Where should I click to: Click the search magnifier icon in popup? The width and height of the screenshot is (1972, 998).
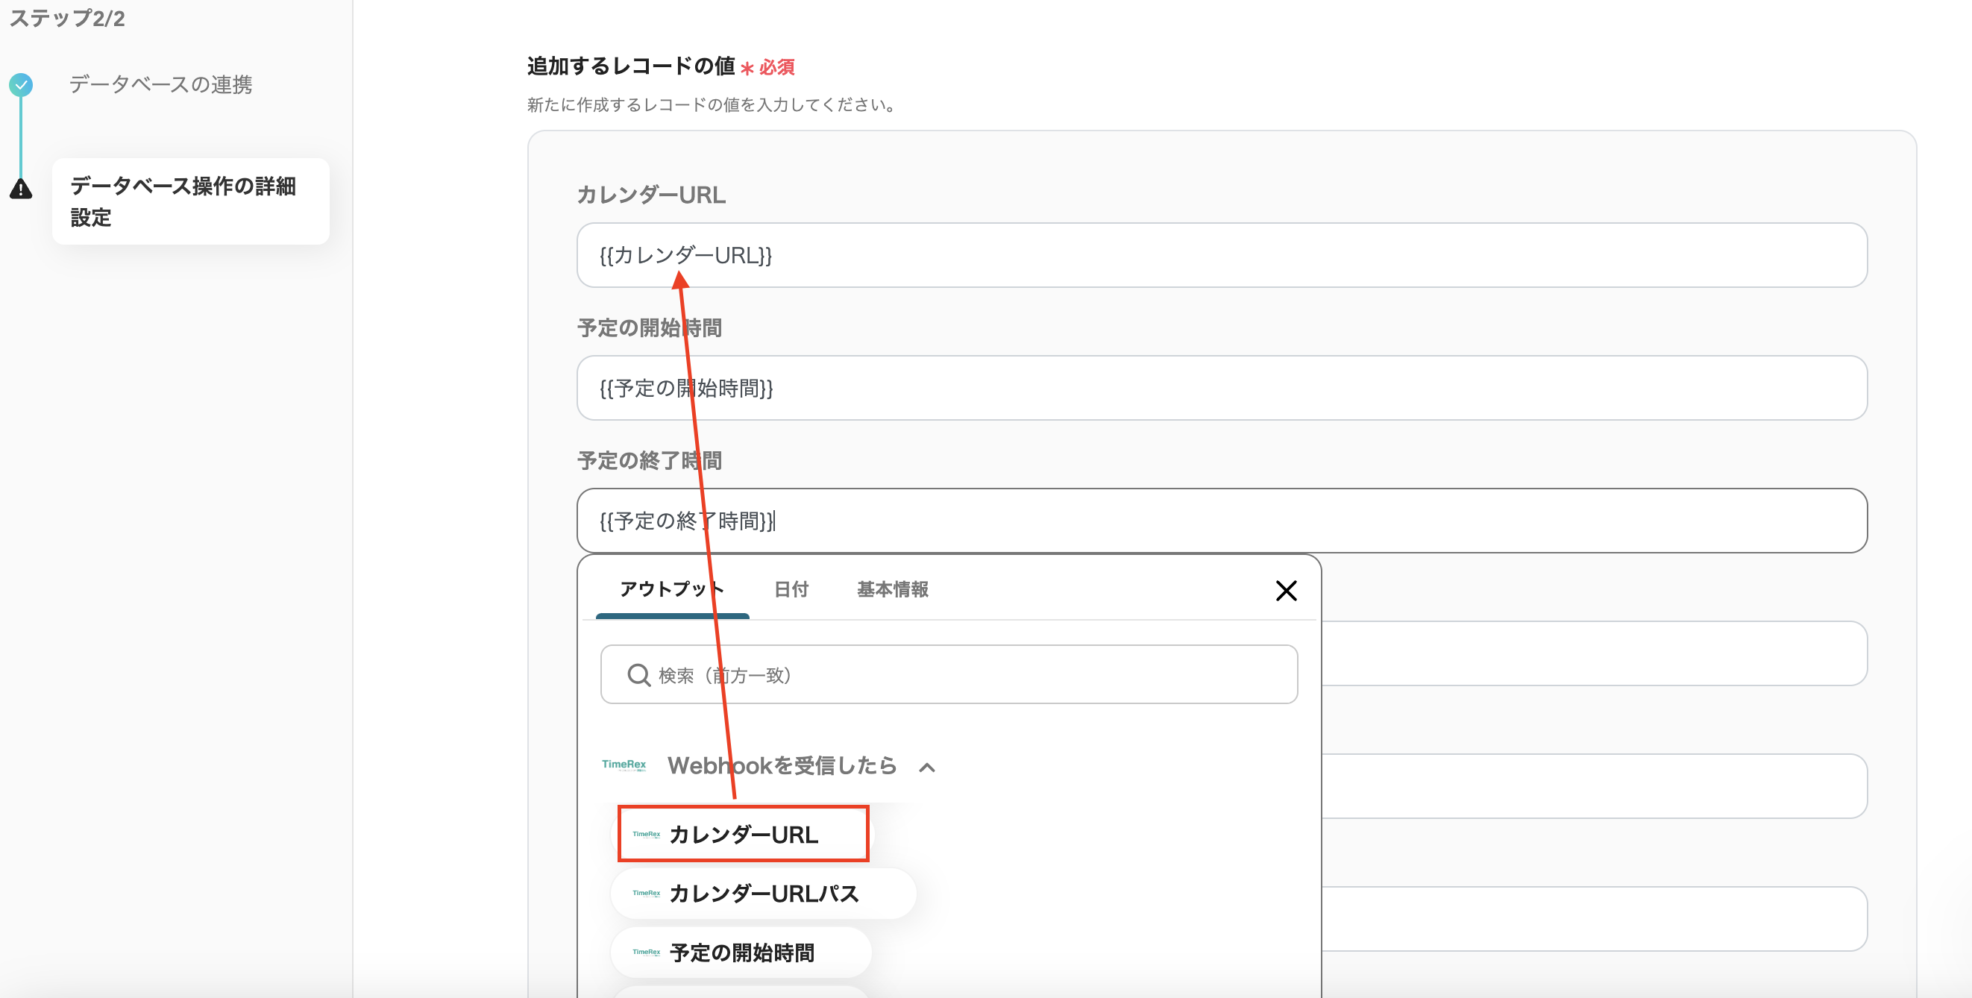click(x=638, y=675)
